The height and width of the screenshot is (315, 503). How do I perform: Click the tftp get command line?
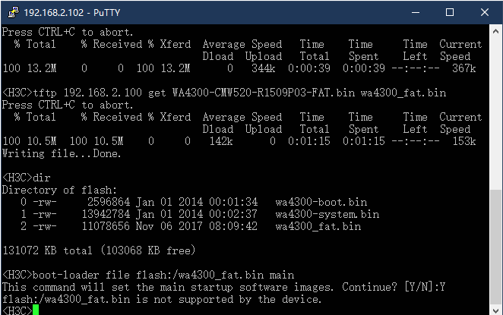223,93
